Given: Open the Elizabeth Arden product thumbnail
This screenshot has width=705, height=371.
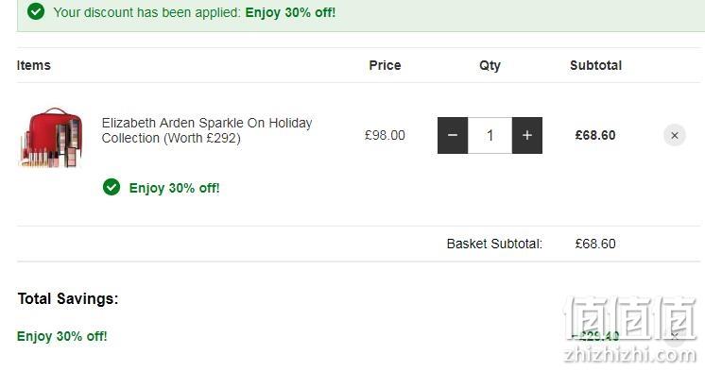Looking at the screenshot, I should click(51, 138).
